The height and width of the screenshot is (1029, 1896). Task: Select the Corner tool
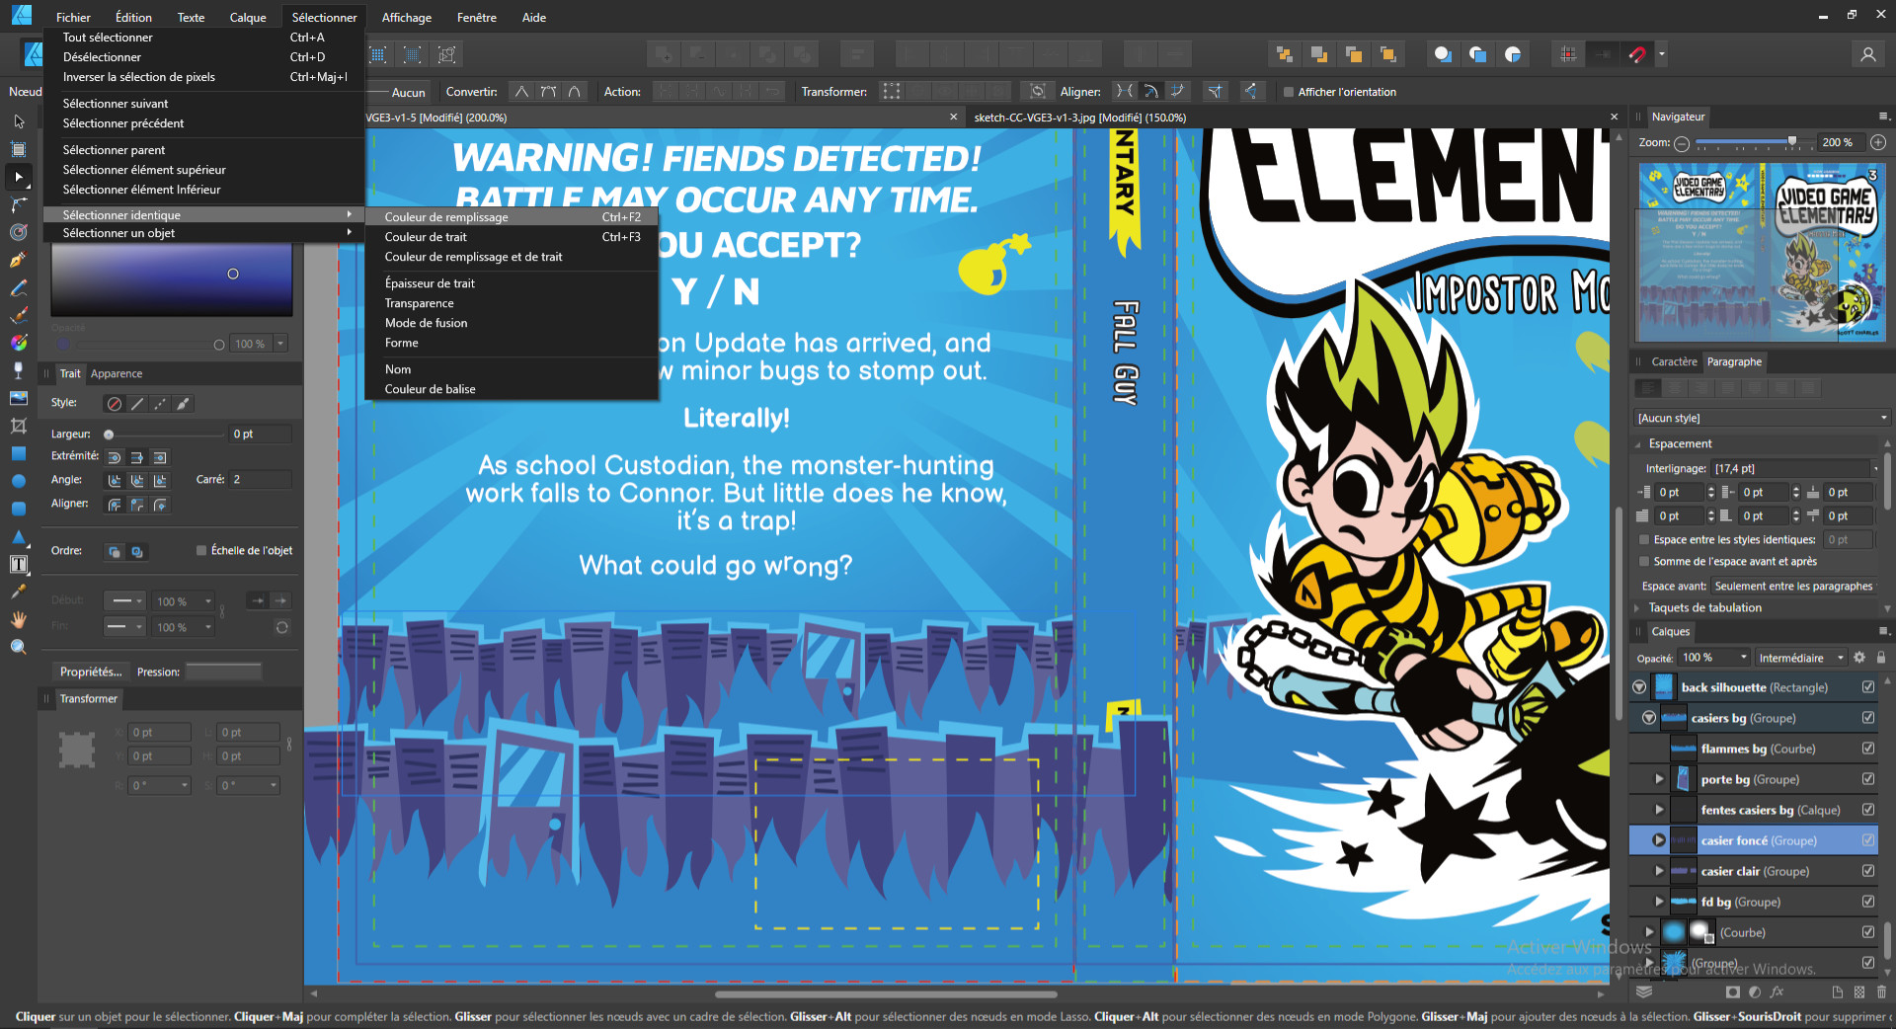(18, 204)
